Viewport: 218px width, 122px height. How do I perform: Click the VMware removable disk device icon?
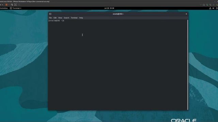tap(204, 5)
